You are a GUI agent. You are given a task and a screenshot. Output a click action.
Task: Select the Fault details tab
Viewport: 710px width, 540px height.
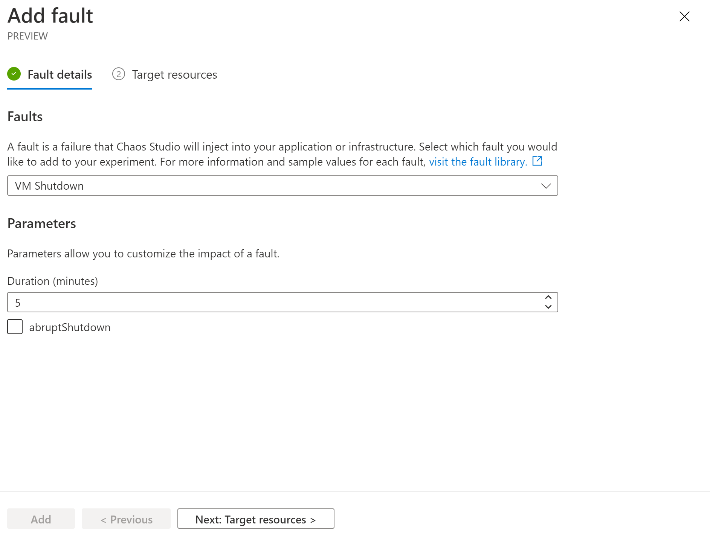click(60, 75)
